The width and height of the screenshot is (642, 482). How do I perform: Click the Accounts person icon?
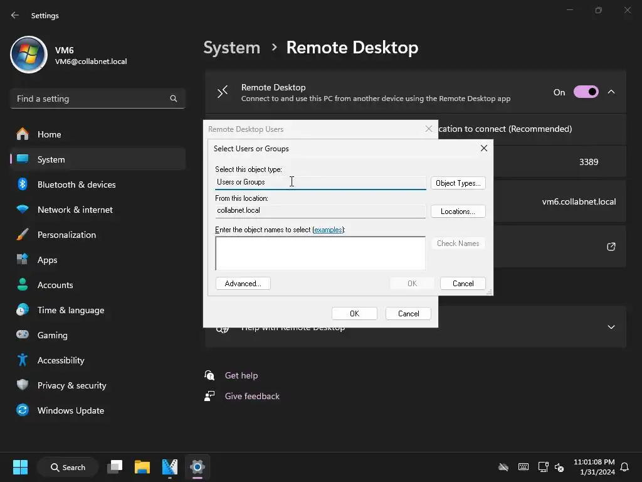(x=23, y=284)
